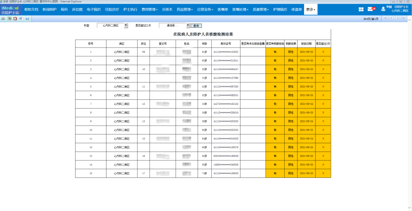The height and width of the screenshot is (211, 412).
Task: Click the 查询 button
Action: click(196, 26)
